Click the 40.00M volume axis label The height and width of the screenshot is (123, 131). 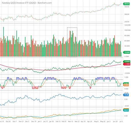(x=127, y=46)
